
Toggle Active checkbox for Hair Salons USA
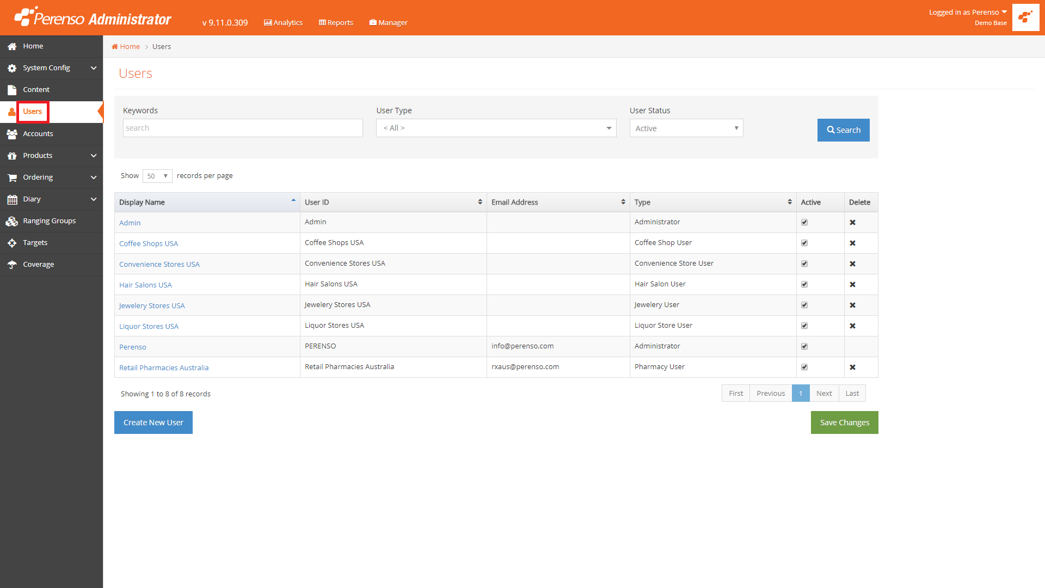point(804,285)
